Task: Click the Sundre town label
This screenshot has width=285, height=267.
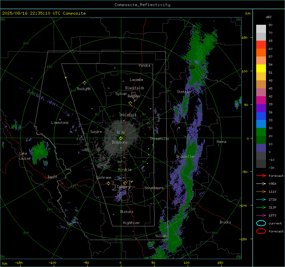Action: 96,132
